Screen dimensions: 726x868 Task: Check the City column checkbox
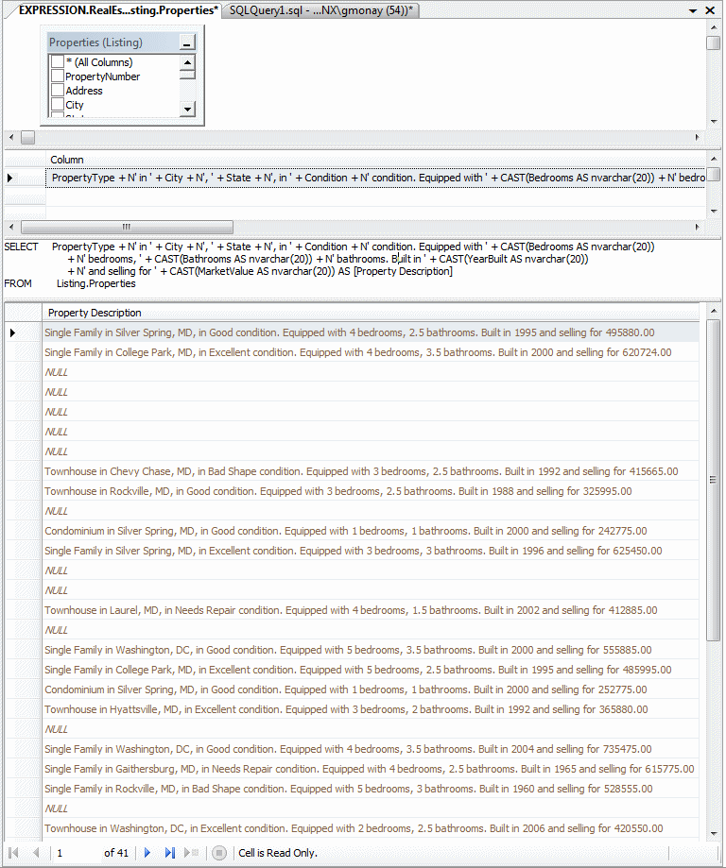tap(58, 105)
